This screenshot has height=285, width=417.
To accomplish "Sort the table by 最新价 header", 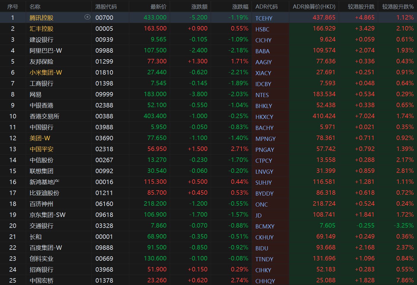I will pos(159,7).
